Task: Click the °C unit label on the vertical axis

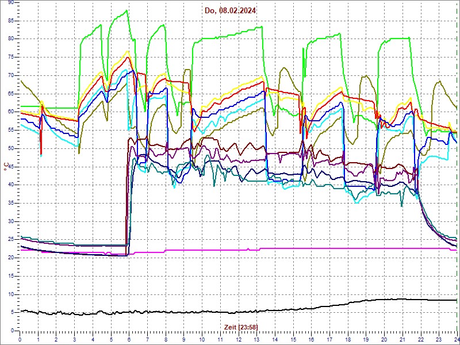Action: (6, 167)
